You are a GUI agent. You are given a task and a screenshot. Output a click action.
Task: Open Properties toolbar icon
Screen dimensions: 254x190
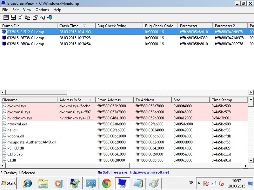[35, 17]
